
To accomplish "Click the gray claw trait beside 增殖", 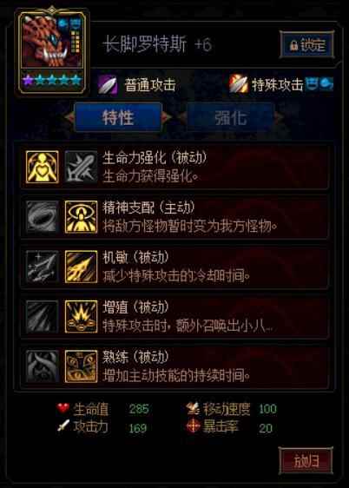I will pos(42,317).
